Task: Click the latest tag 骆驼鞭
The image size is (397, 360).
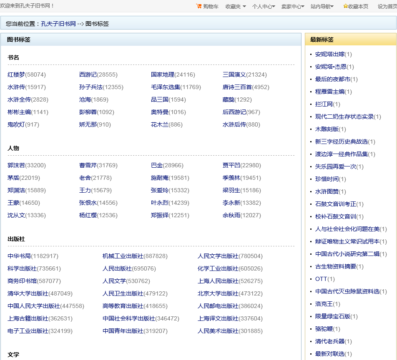Action: click(x=324, y=329)
